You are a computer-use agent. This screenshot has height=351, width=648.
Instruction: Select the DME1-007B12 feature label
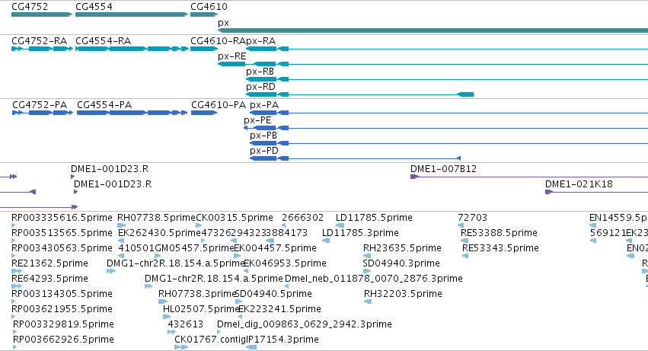443,169
